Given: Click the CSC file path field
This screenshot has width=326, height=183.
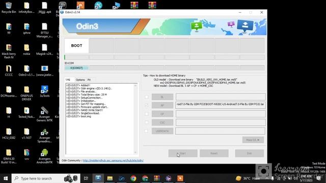Looking at the screenshot, I should click(x=221, y=123).
